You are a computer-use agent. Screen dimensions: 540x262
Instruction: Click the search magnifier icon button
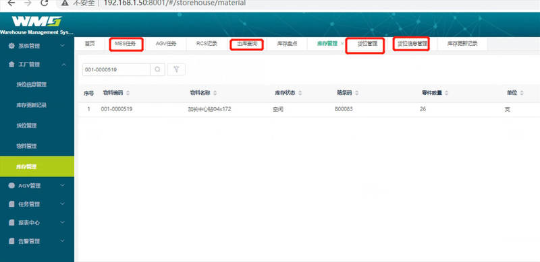(x=157, y=69)
